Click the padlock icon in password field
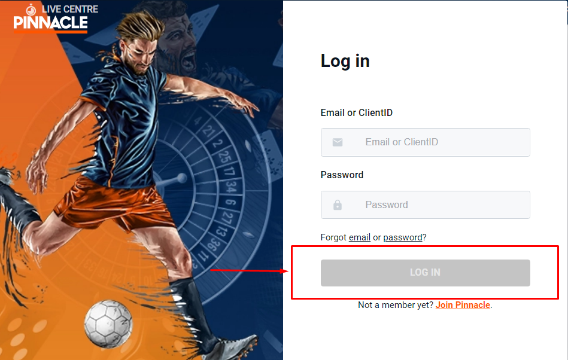Image resolution: width=568 pixels, height=360 pixels. coord(337,205)
